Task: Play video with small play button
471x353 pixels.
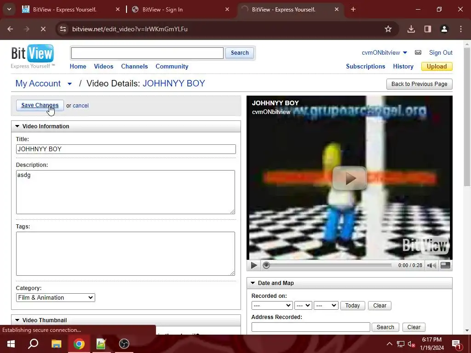Action: [x=254, y=265]
